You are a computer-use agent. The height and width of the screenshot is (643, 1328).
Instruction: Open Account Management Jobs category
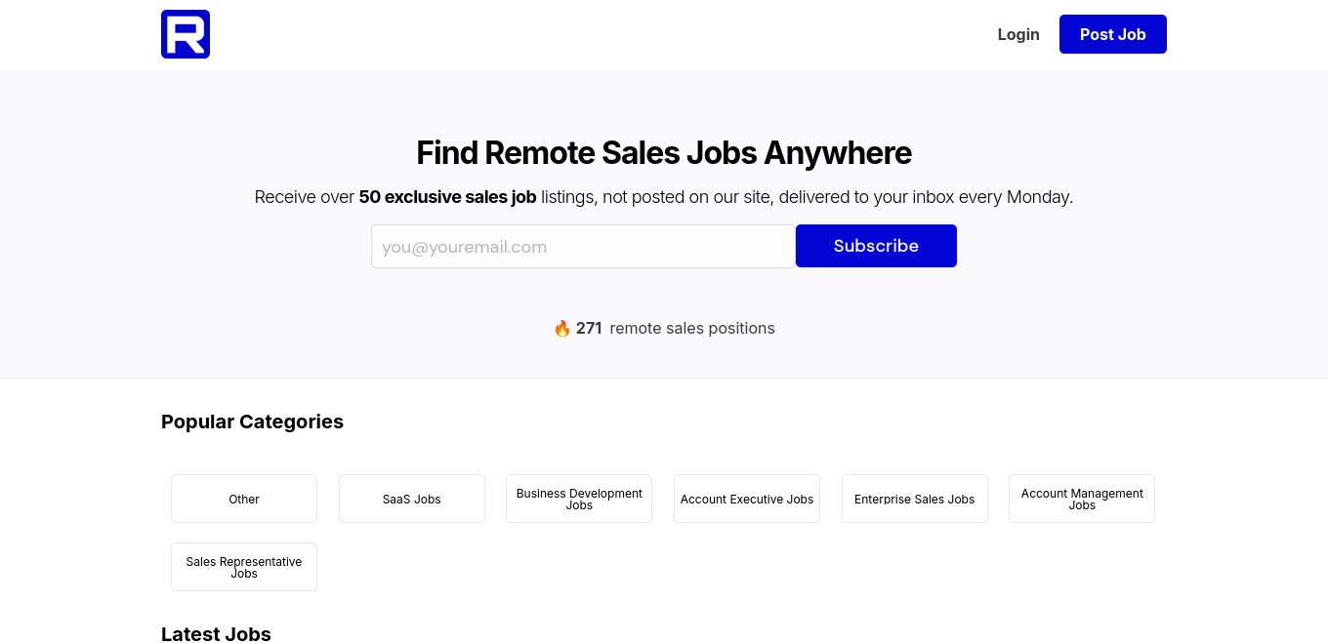(1082, 499)
